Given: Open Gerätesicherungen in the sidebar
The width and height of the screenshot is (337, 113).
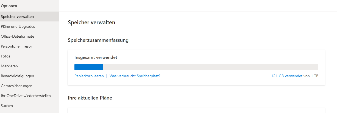Looking at the screenshot, I should [x=16, y=86].
